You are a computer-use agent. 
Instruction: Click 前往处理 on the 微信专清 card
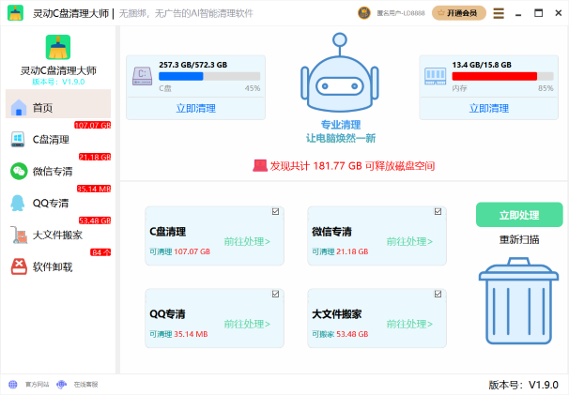(409, 241)
